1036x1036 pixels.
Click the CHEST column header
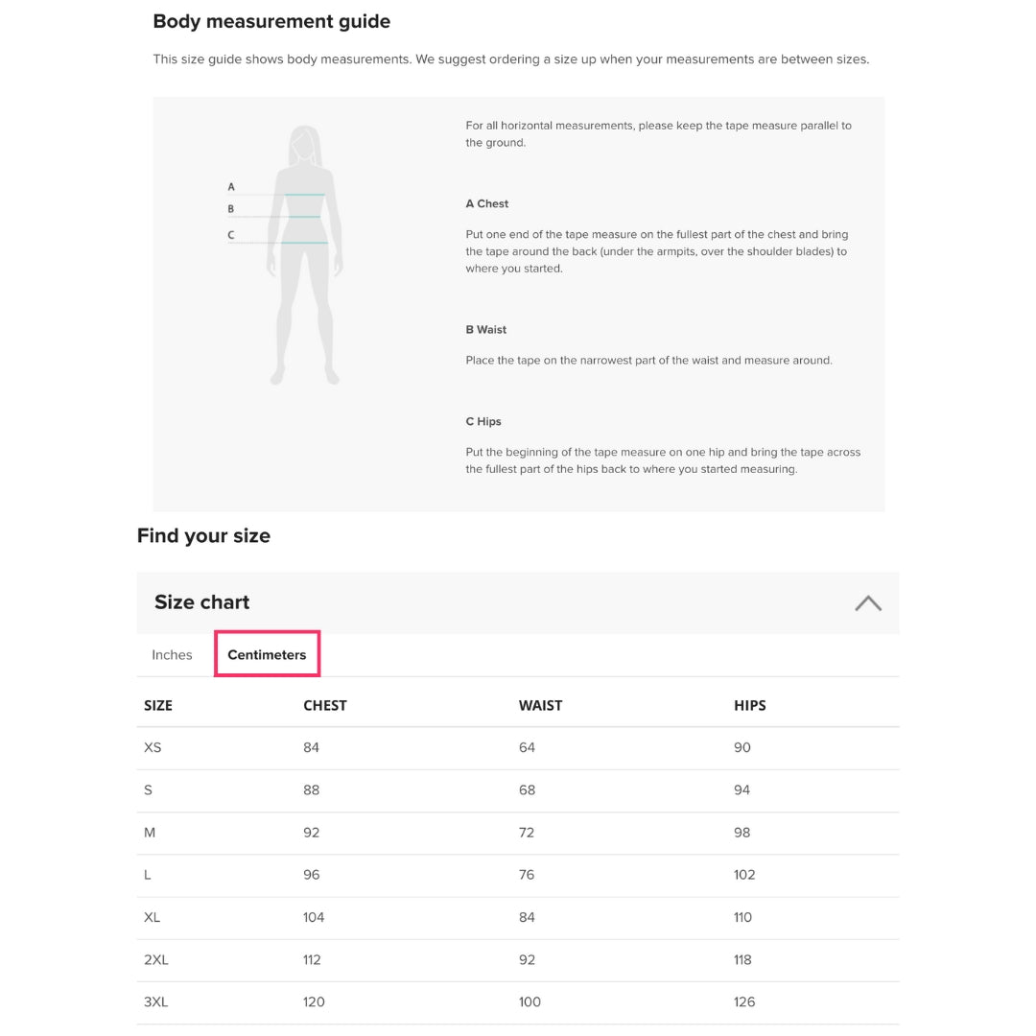[x=325, y=705]
